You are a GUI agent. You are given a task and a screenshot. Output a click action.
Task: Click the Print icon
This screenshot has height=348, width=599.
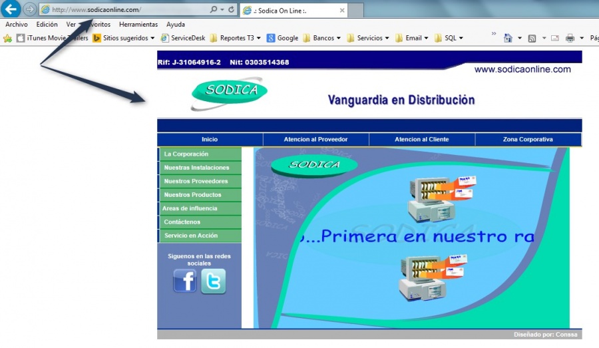point(570,38)
